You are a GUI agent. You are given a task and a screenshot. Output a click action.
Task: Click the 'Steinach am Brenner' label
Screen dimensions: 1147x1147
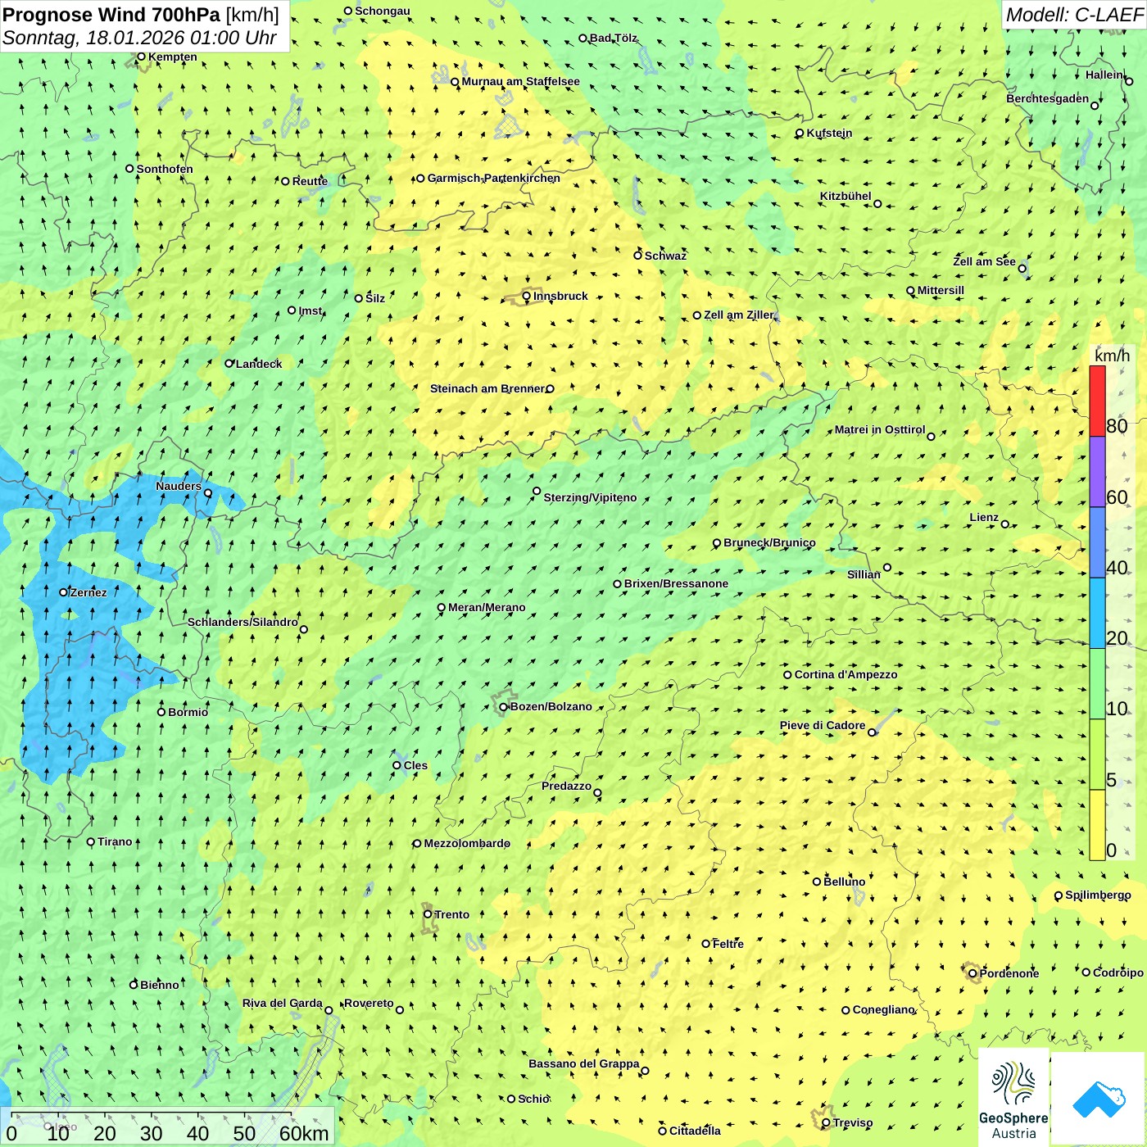pos(487,388)
